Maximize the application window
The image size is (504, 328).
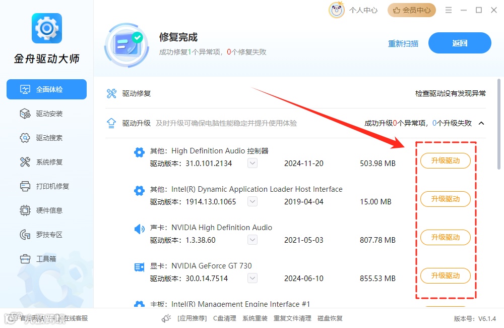(x=479, y=10)
